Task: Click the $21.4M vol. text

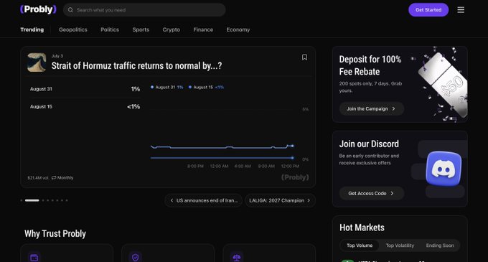Action: pos(38,178)
